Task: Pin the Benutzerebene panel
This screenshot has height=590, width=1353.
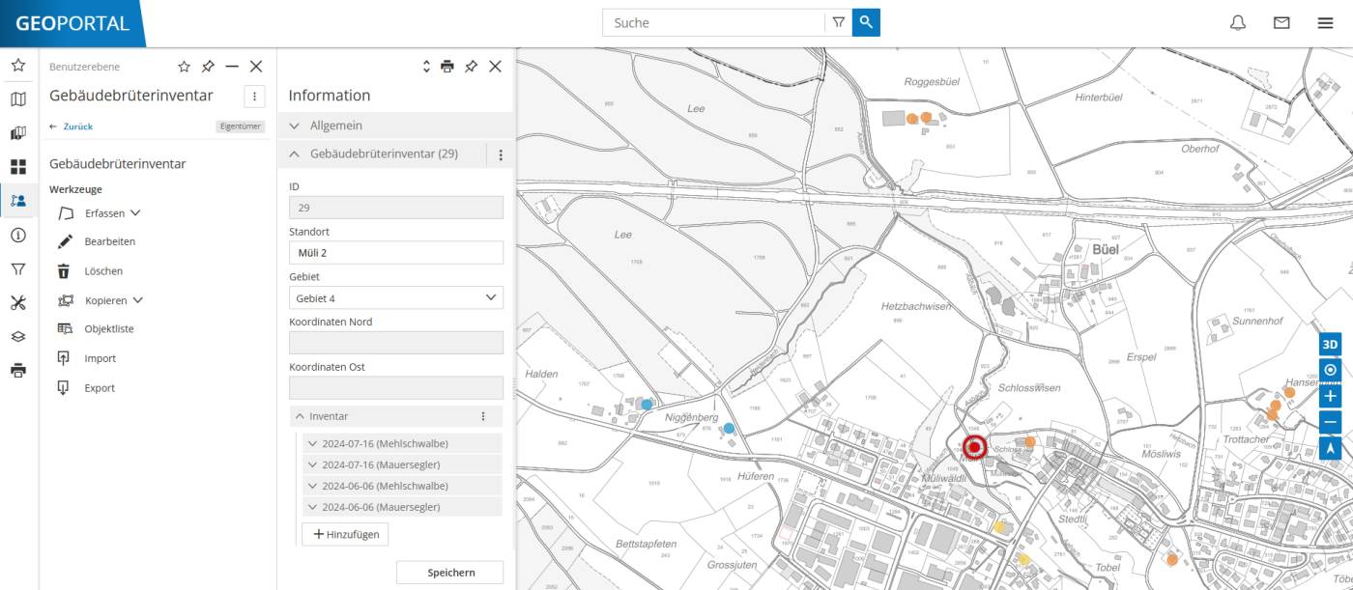Action: [207, 67]
